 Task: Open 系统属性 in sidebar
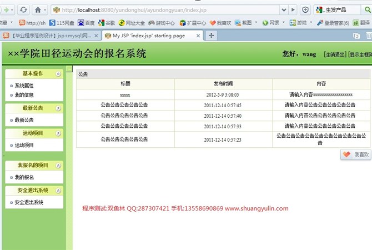point(24,86)
